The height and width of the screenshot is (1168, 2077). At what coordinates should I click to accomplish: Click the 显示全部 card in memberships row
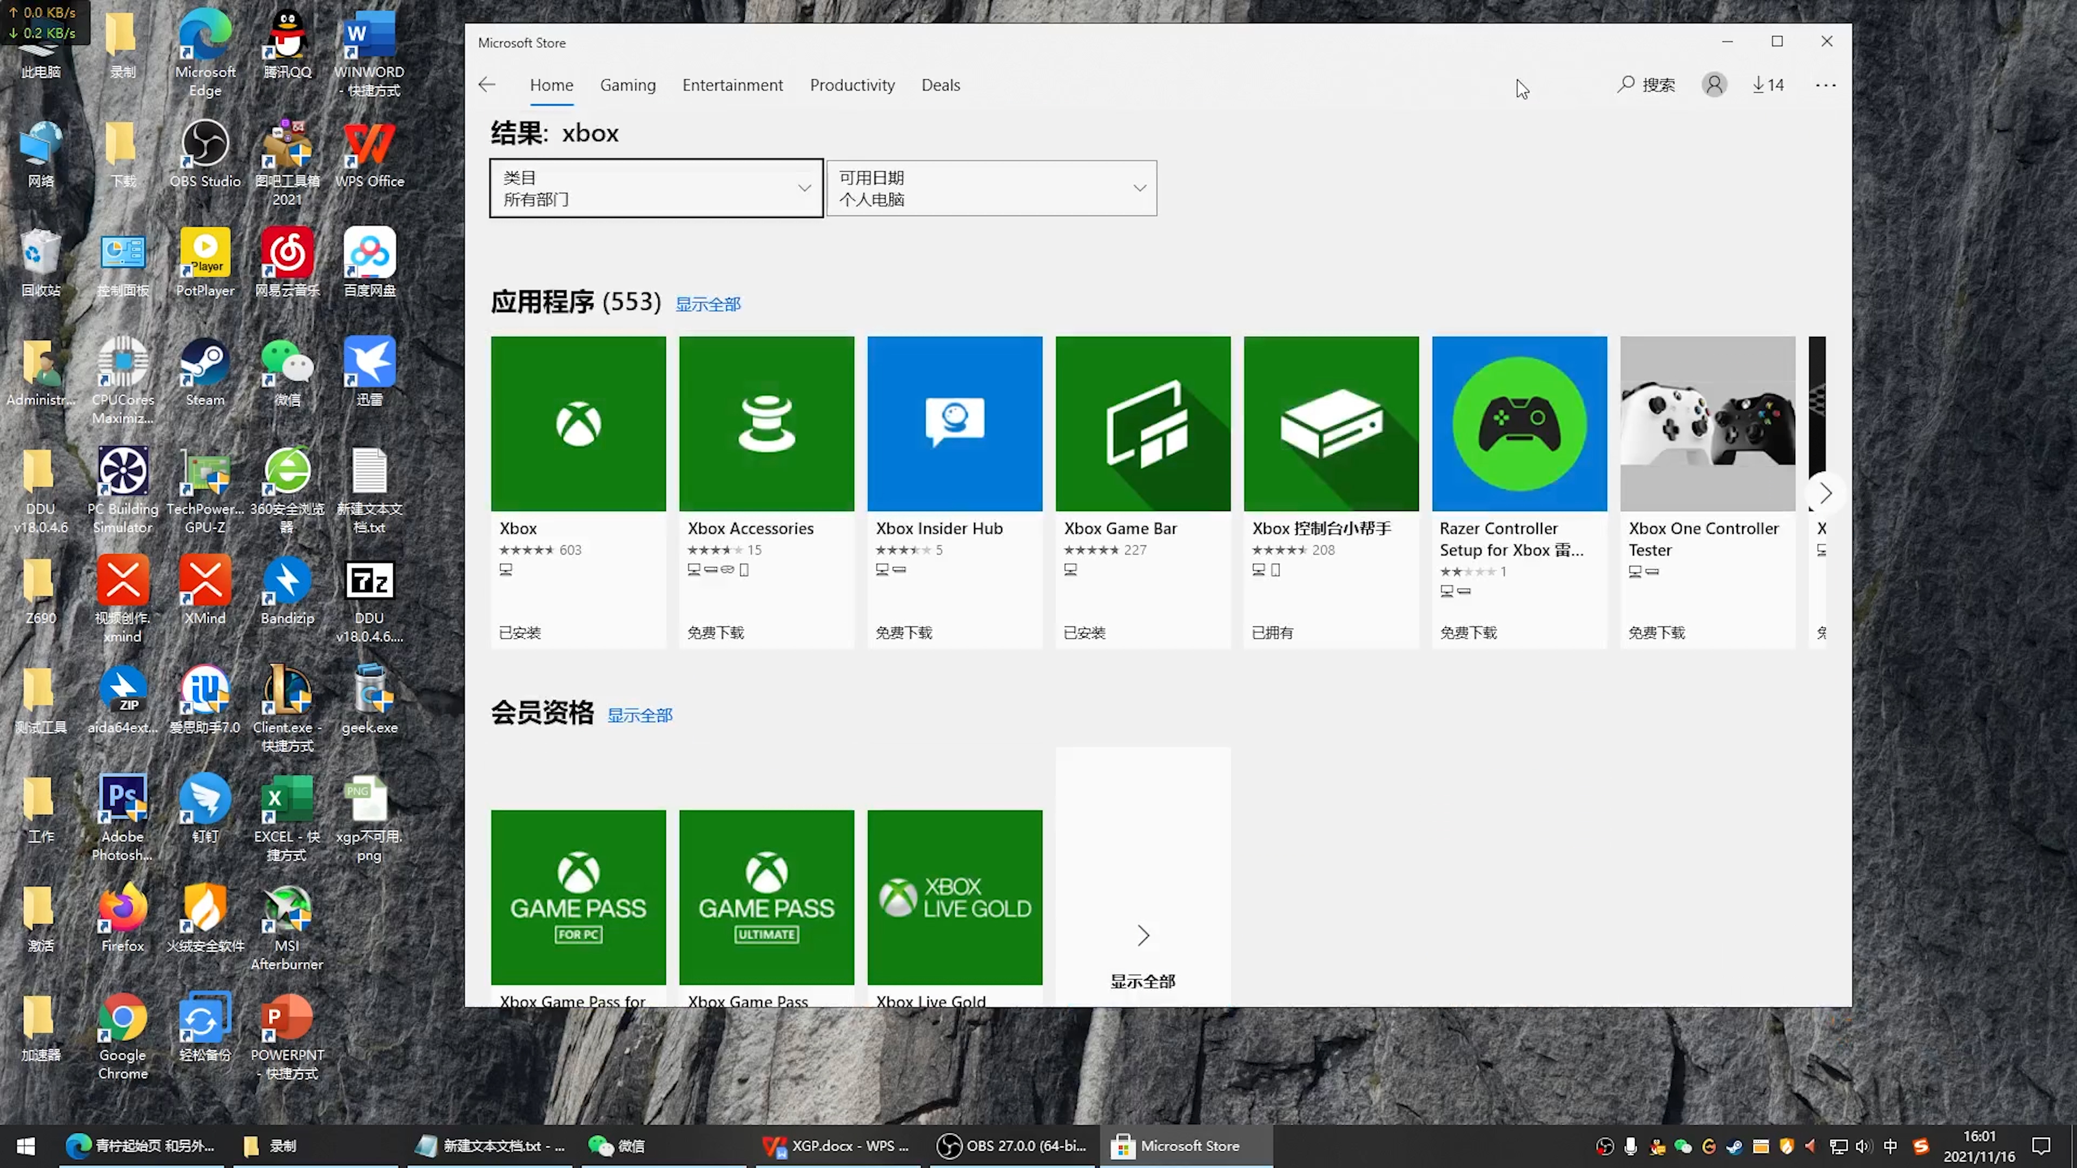[x=1142, y=876]
